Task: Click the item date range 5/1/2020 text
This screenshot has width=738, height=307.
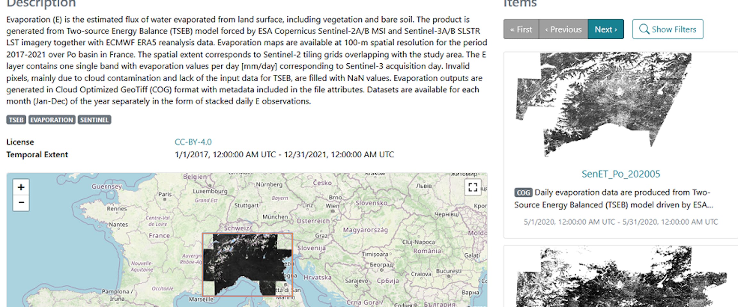Action: tap(621, 222)
